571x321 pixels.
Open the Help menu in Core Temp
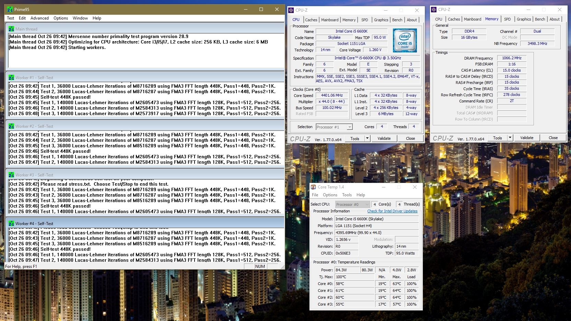click(361, 195)
